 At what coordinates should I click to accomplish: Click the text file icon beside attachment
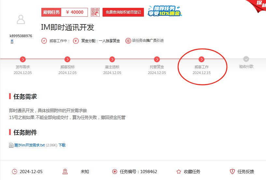tap(11, 145)
